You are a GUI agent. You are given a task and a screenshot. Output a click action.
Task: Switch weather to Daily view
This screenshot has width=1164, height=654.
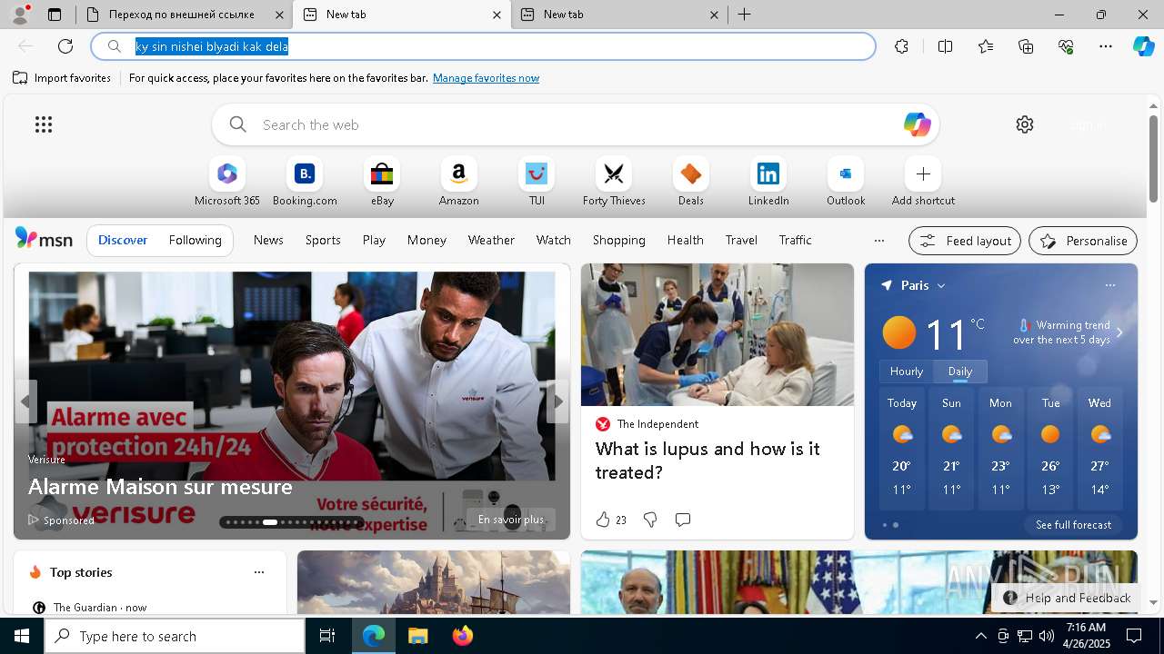959,372
